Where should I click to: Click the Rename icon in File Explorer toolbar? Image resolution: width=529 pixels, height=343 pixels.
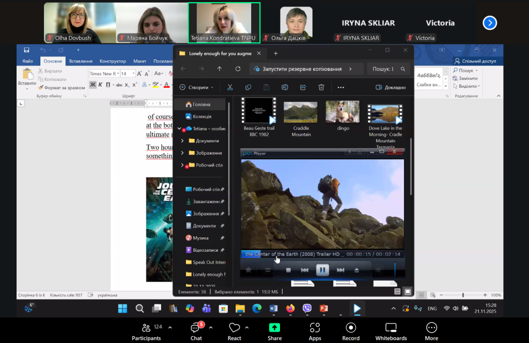click(x=285, y=88)
